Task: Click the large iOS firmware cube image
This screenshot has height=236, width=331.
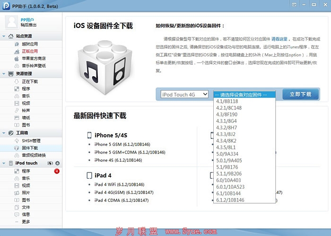Action: pos(105,67)
